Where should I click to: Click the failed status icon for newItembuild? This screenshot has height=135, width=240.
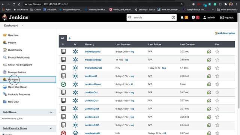[63, 133]
